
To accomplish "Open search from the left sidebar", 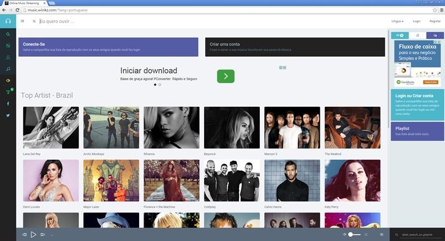I will 8,34.
